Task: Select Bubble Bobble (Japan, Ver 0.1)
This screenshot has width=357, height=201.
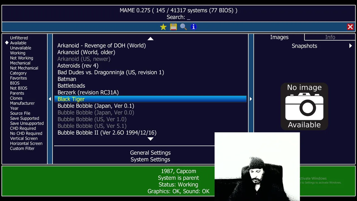Action: (x=150, y=106)
